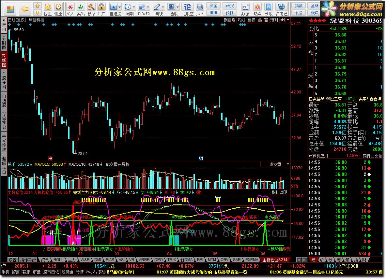Switch to the W&R indicator tab

coord(85,259)
